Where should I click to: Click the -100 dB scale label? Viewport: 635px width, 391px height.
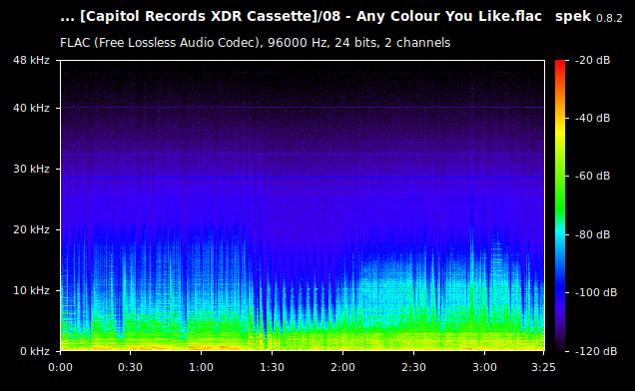pos(596,292)
